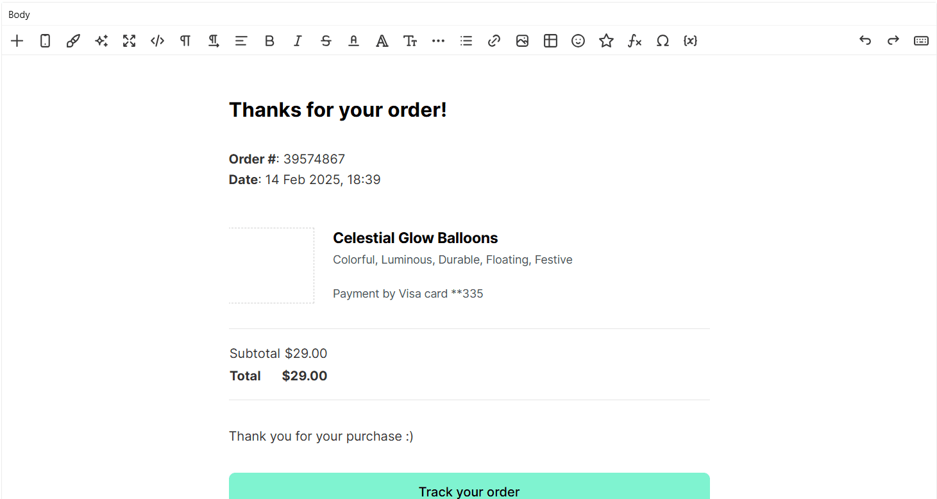937x499 pixels.
Task: Open the emoji picker
Action: point(578,41)
